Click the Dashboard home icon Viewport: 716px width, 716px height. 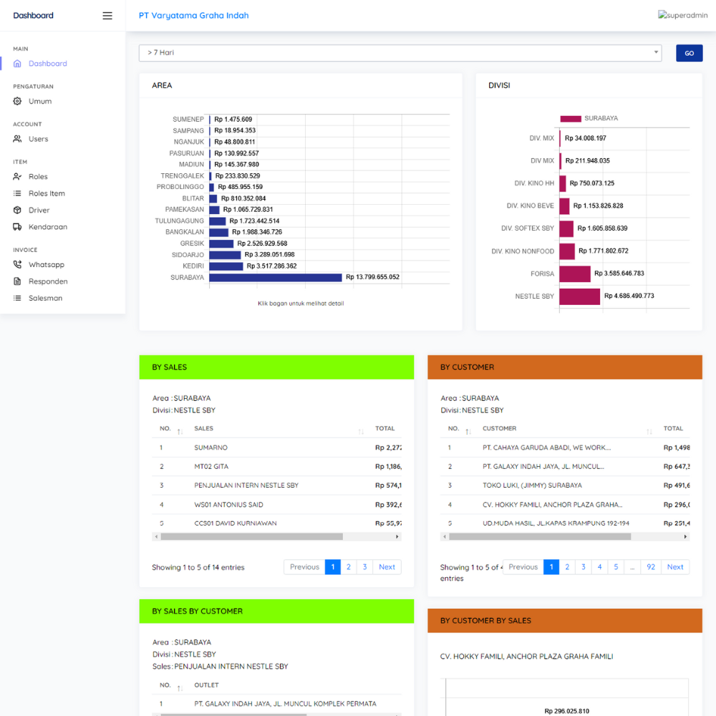[x=18, y=64]
